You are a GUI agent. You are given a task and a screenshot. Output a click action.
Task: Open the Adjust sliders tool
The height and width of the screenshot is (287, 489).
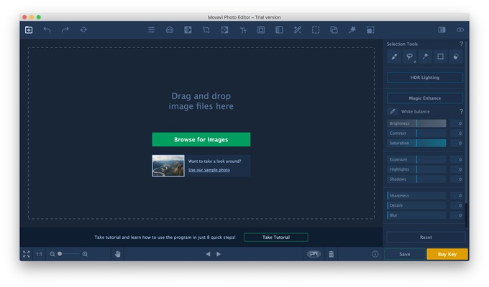pyautogui.click(x=151, y=30)
